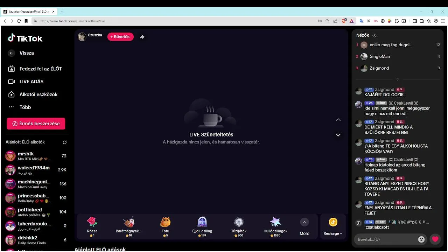Send a heart like

[435, 239]
